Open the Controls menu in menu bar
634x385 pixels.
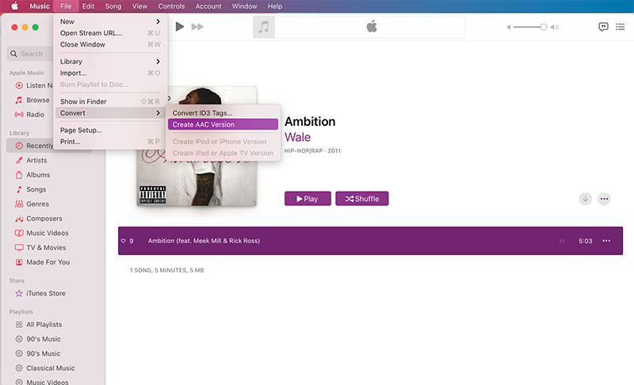[171, 6]
